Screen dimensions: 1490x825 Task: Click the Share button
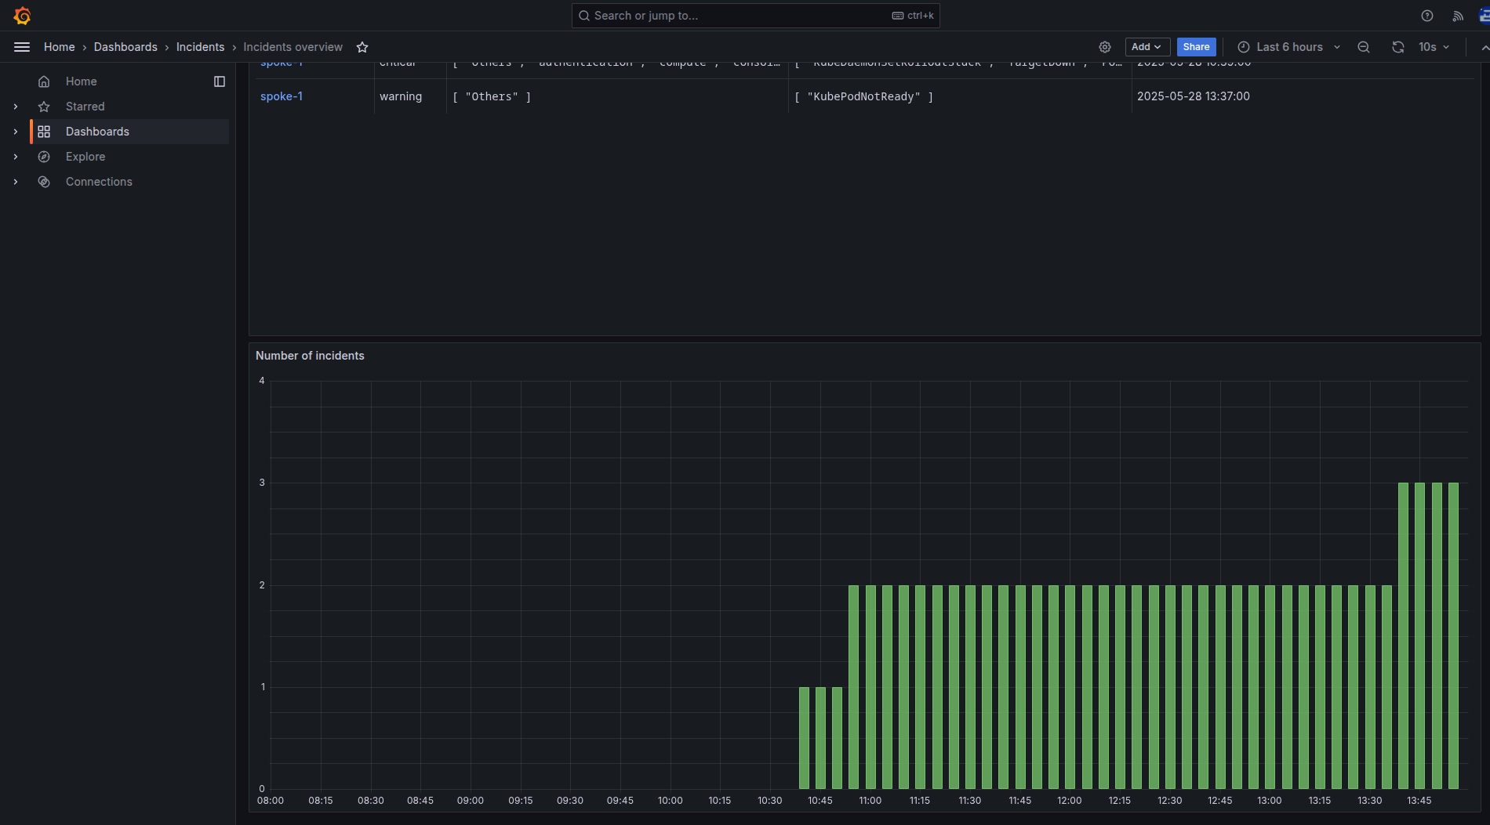(1196, 47)
